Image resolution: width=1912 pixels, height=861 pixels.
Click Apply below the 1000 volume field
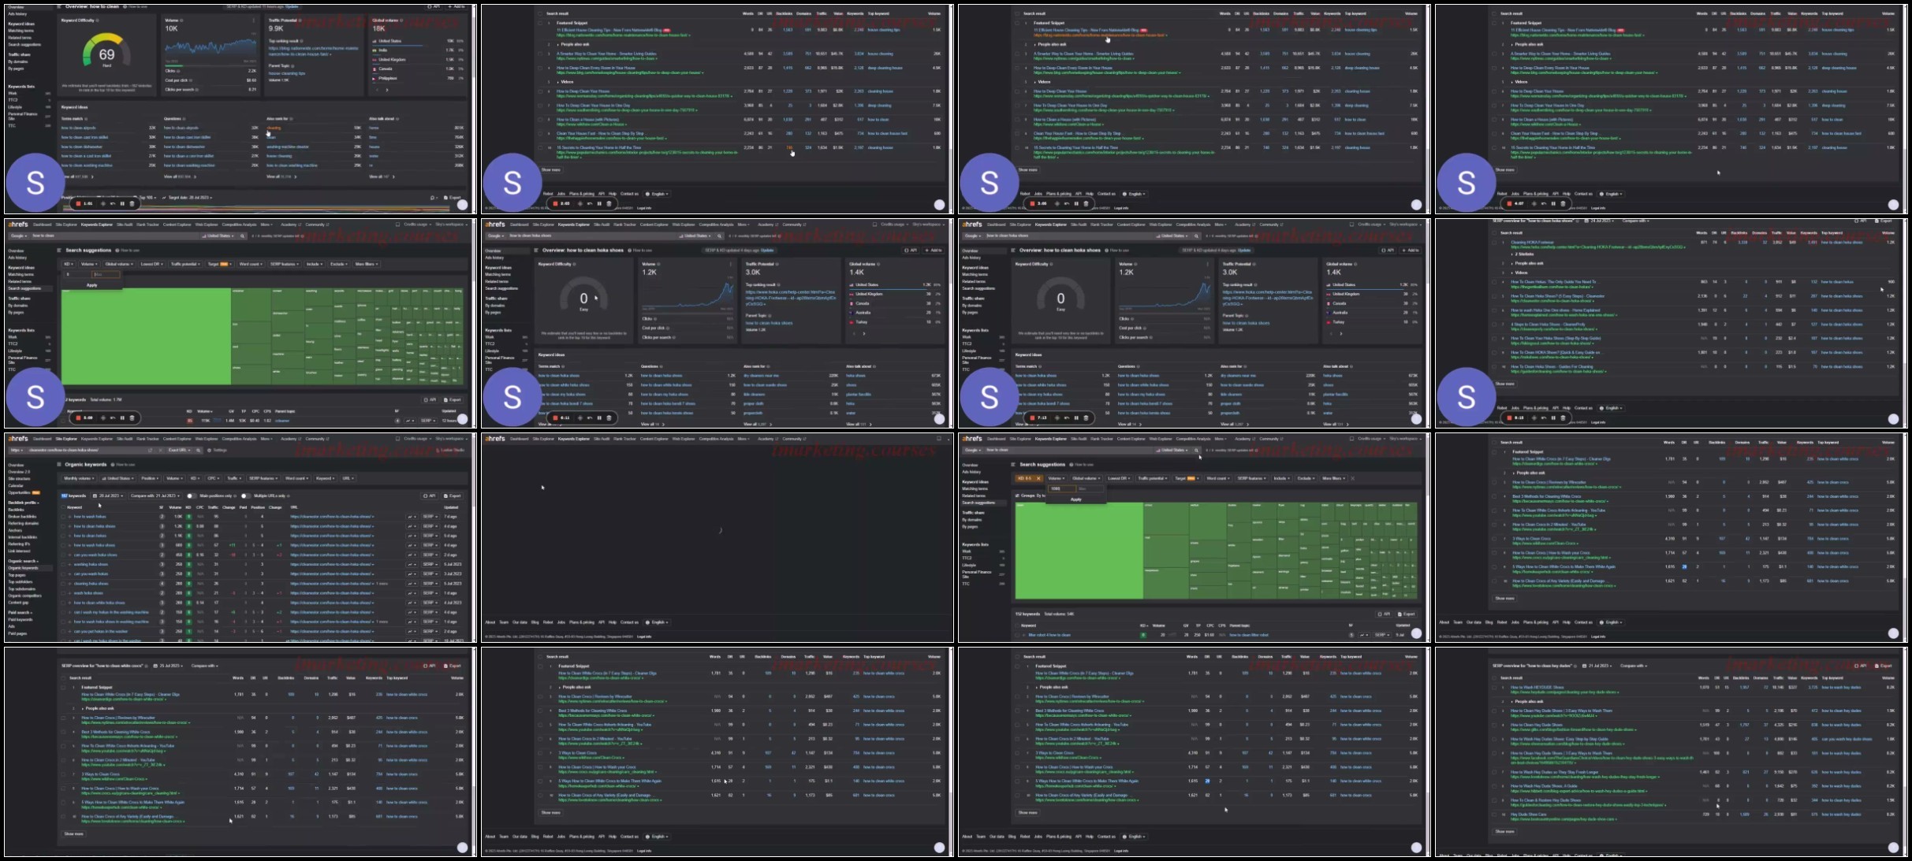[x=1076, y=499]
